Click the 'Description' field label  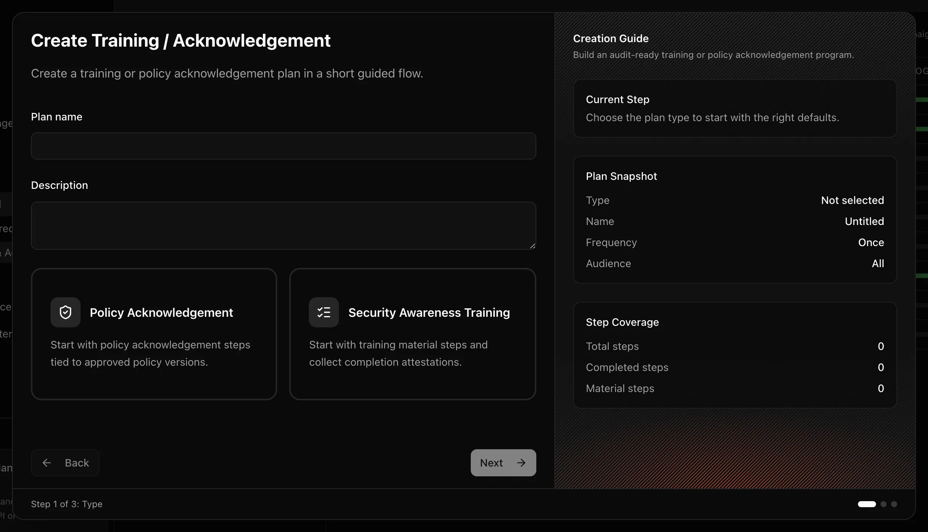[x=60, y=185]
